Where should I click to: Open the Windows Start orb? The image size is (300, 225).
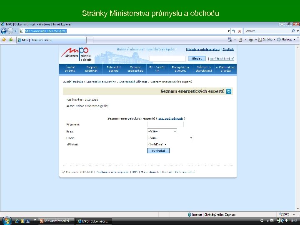tap(7, 221)
